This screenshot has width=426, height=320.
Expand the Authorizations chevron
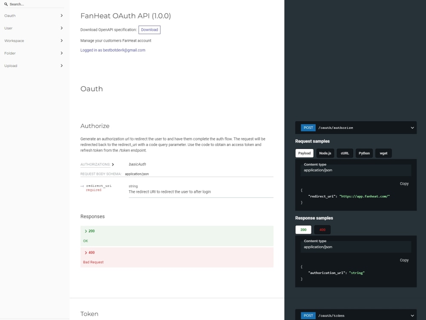pyautogui.click(x=113, y=164)
